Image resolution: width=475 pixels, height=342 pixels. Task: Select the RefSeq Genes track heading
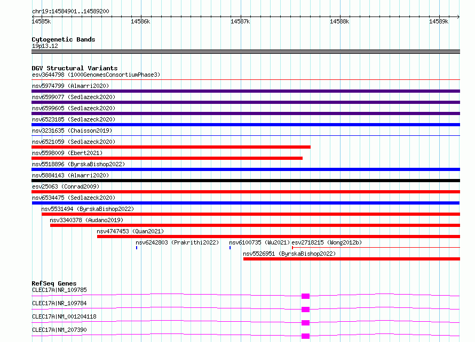[54, 283]
